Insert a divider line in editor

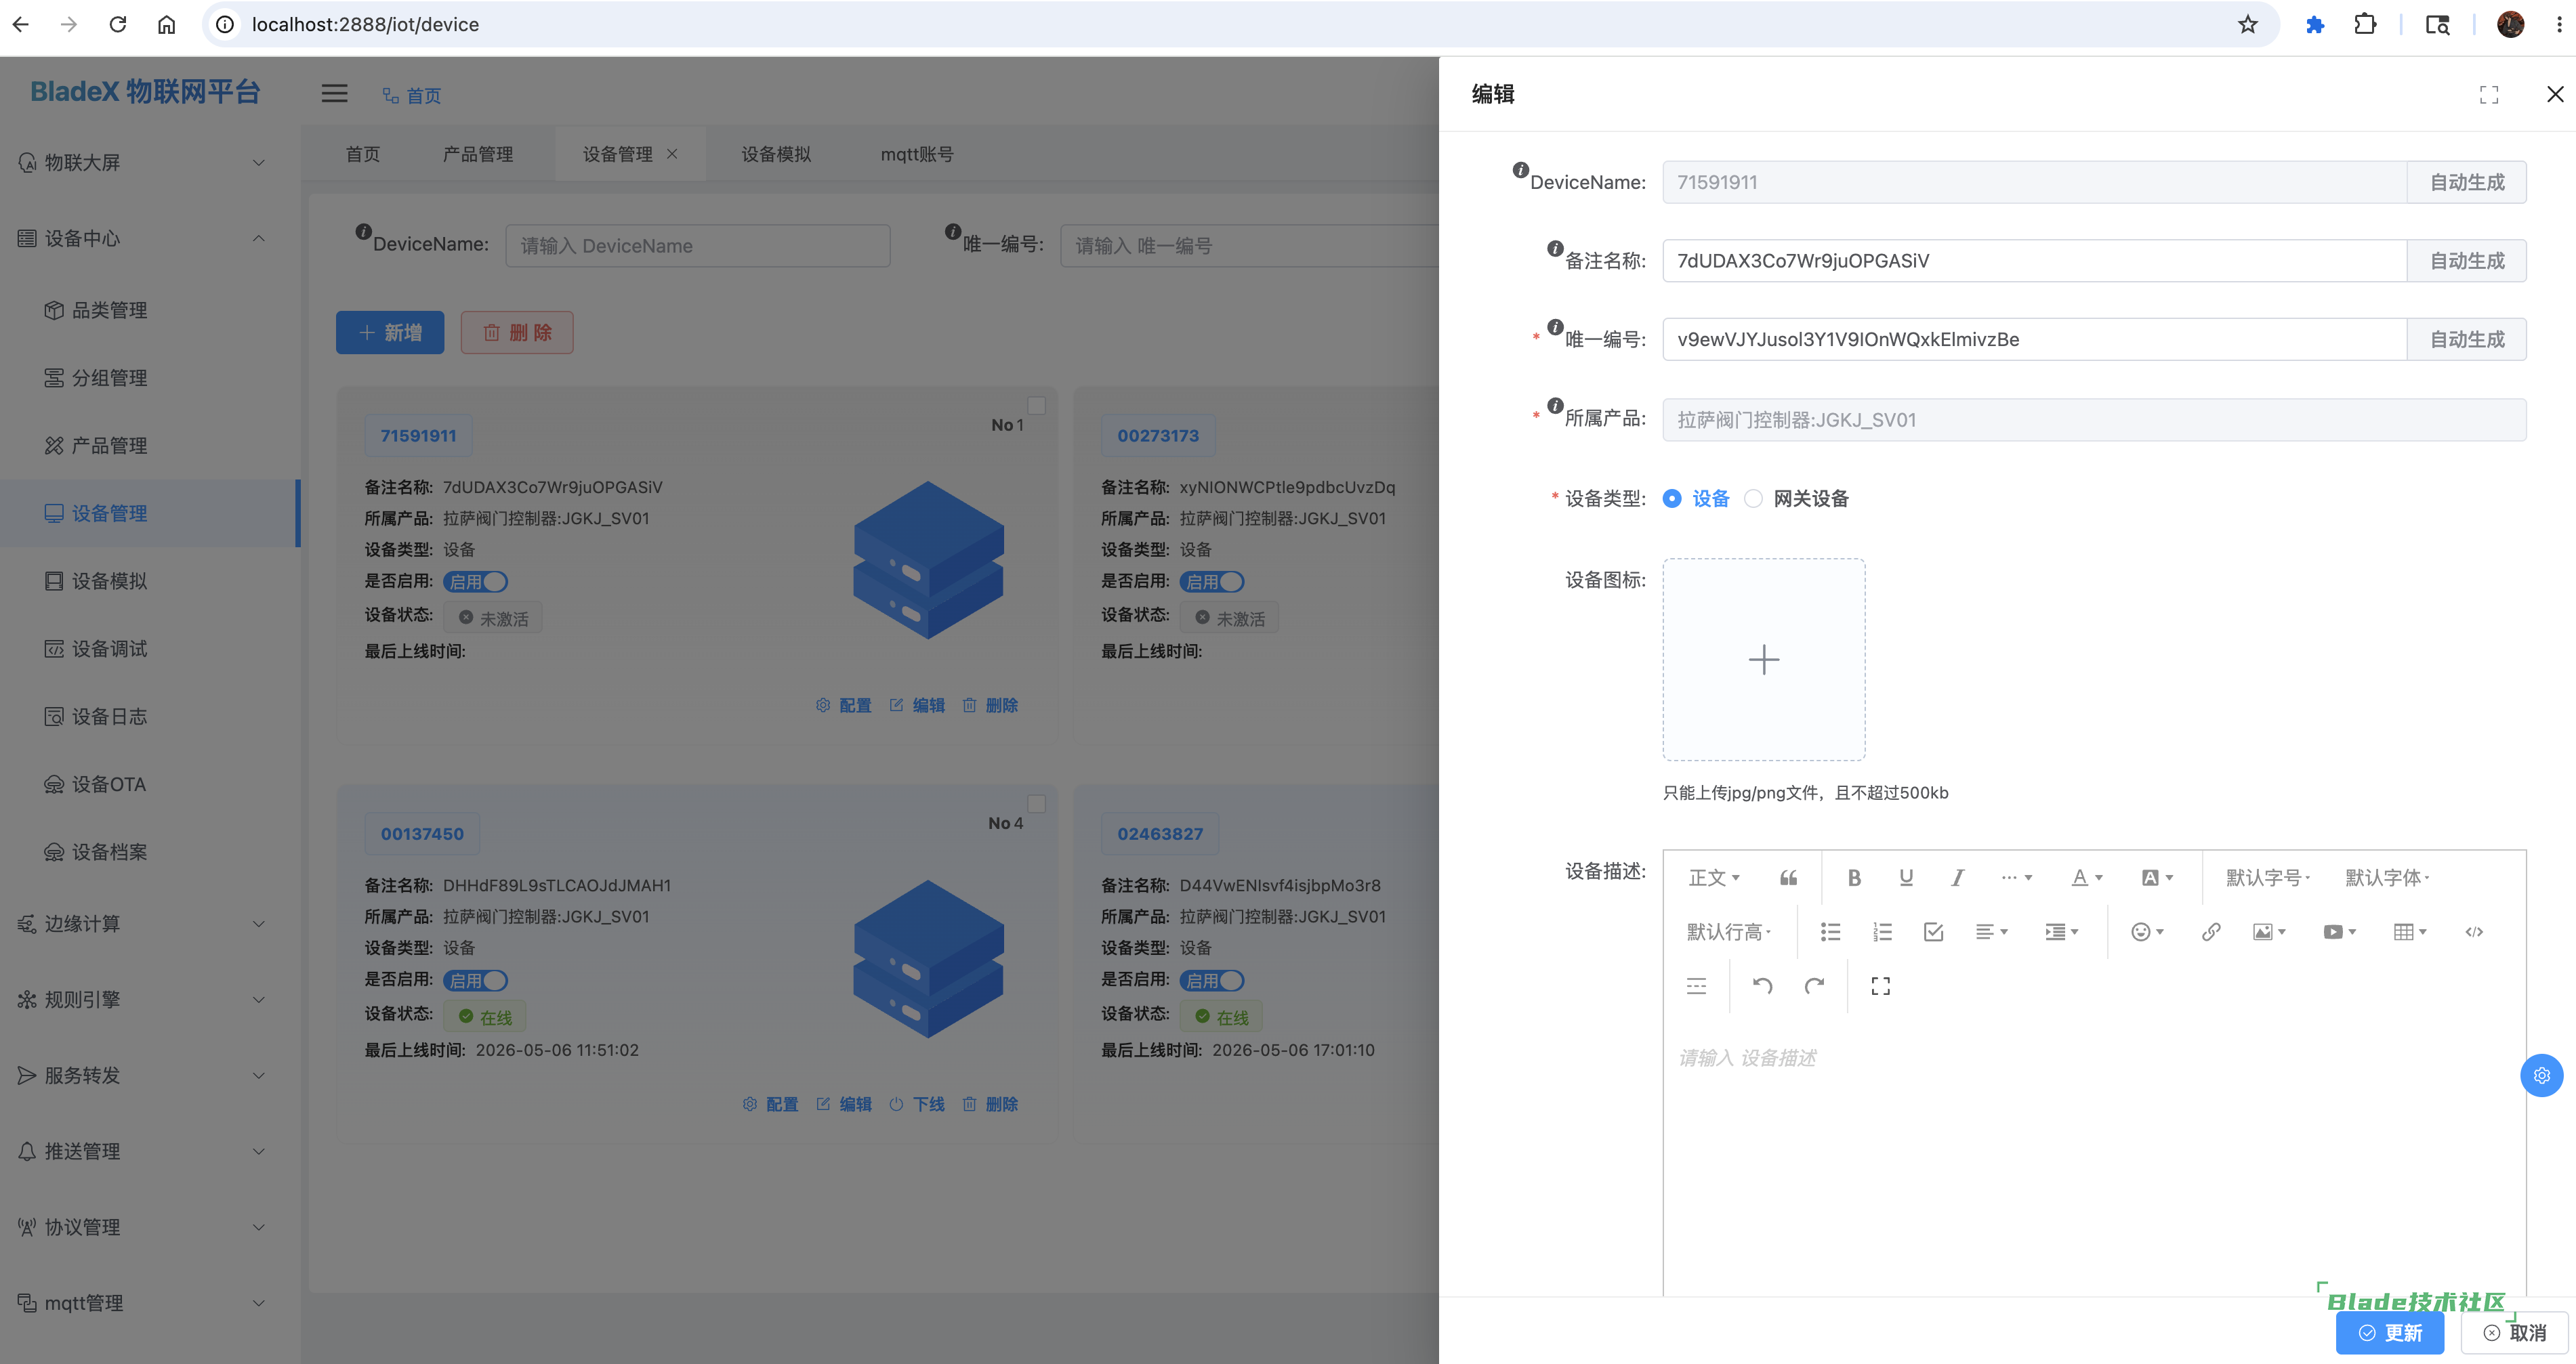[1697, 986]
